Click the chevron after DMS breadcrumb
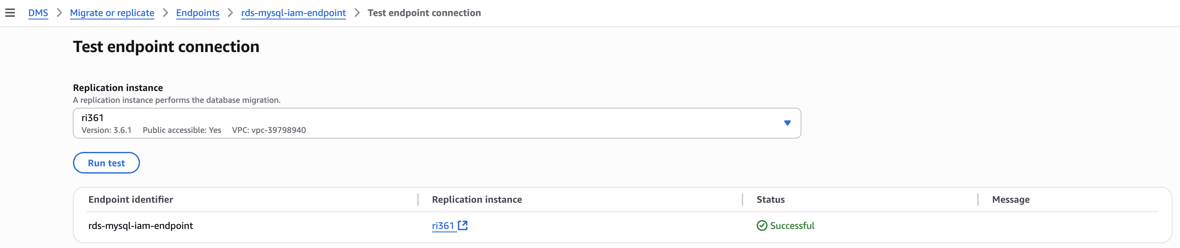1180x248 pixels. [x=59, y=13]
